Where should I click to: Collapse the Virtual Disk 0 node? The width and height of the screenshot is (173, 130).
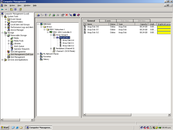coord(54,38)
